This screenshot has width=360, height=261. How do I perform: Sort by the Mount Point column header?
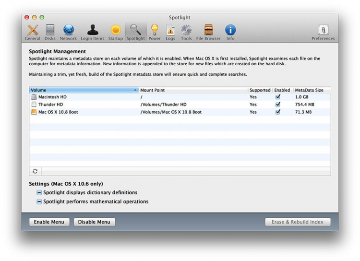click(x=193, y=90)
